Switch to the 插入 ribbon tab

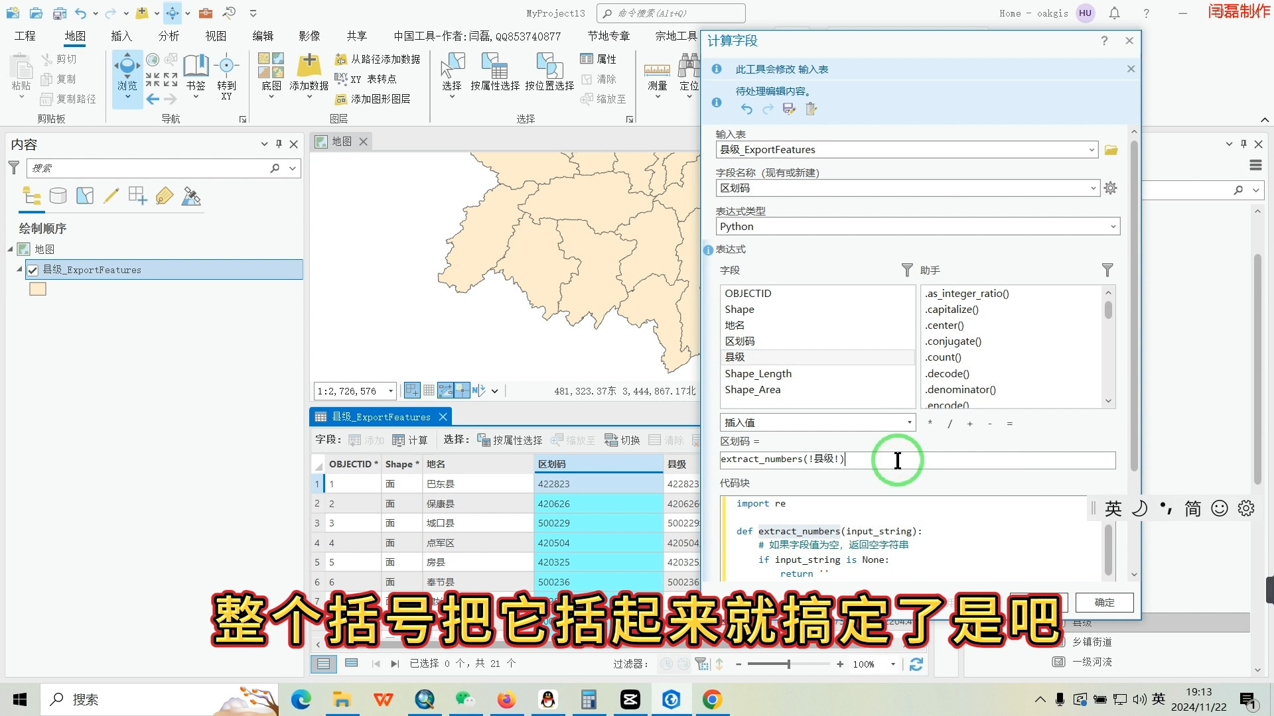(121, 36)
